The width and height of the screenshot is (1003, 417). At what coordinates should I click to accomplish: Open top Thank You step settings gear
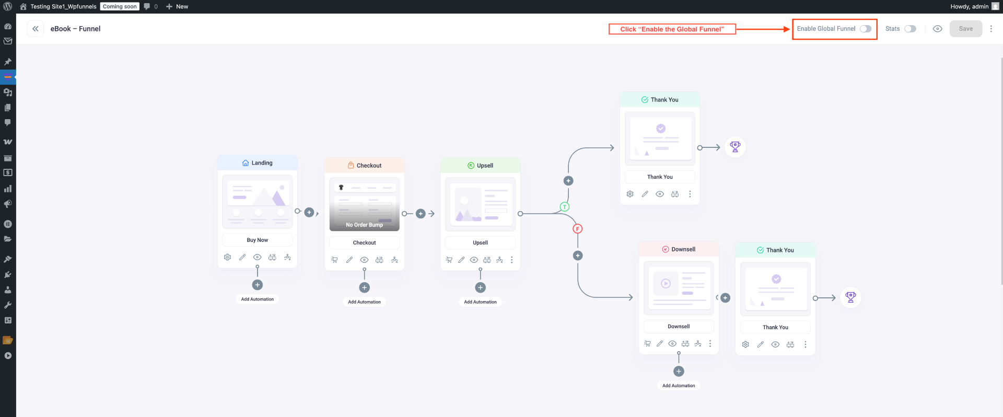click(x=630, y=194)
